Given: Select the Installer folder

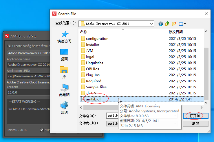Looking at the screenshot, I should pos(90,45).
